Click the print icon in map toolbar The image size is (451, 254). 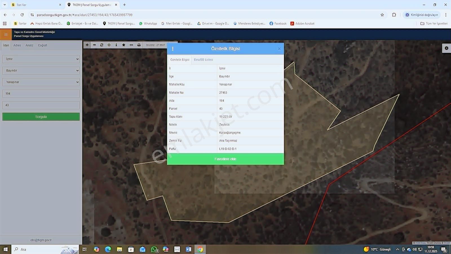click(139, 45)
